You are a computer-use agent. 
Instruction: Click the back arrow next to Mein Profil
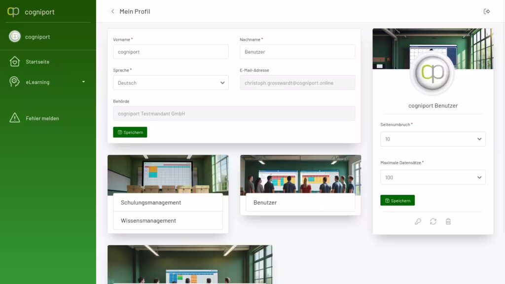coord(112,11)
